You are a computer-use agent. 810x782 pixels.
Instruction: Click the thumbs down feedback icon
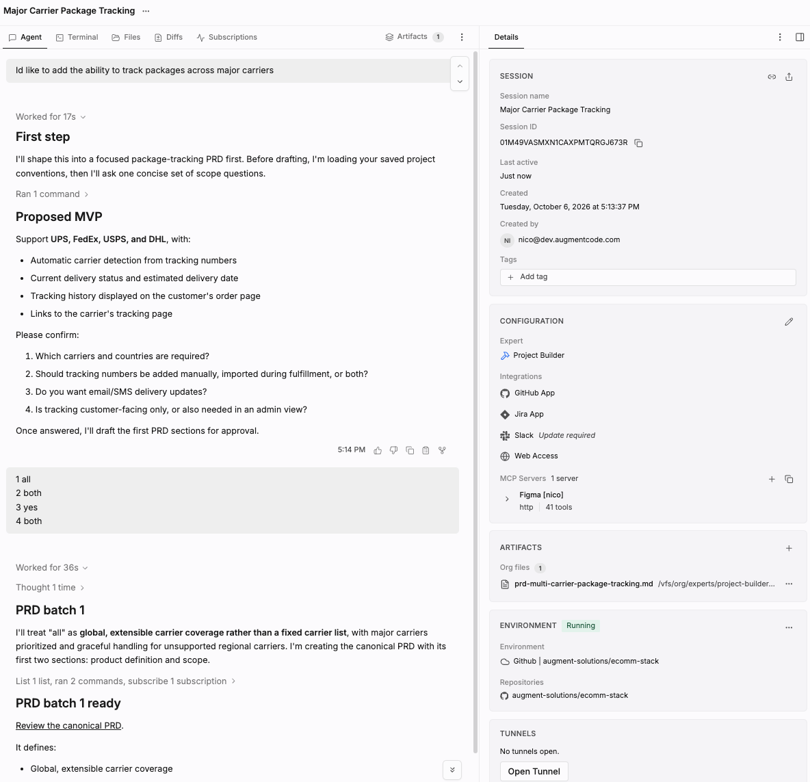[393, 450]
